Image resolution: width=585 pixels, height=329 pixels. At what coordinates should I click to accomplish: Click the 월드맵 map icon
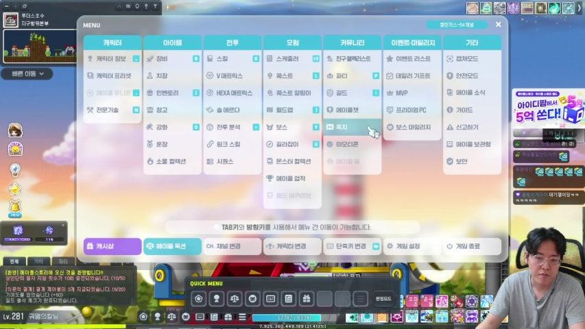[270, 110]
